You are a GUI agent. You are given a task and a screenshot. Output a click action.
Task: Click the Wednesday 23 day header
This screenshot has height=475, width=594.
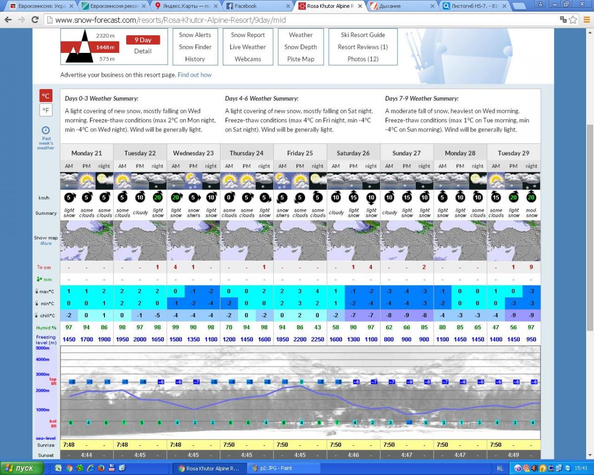194,153
